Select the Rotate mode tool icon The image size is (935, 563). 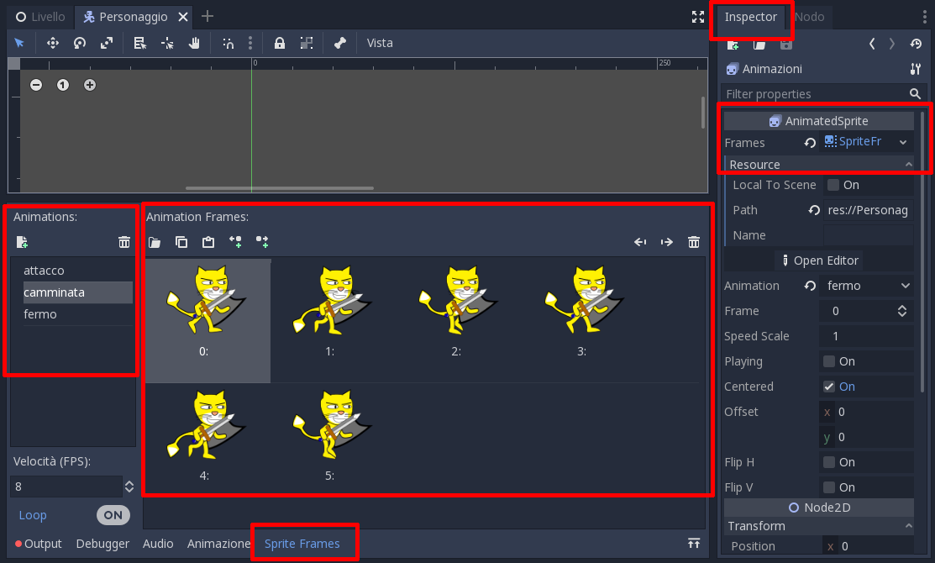[x=79, y=43]
